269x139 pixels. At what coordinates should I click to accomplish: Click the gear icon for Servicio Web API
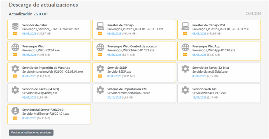tap(185, 90)
